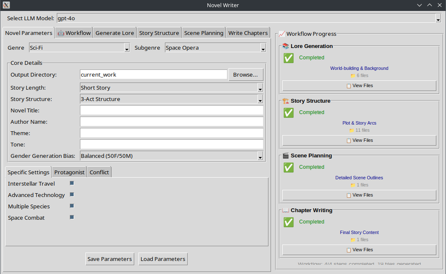
Task: Click the folder icon next to 11 files
Action: (x=352, y=130)
